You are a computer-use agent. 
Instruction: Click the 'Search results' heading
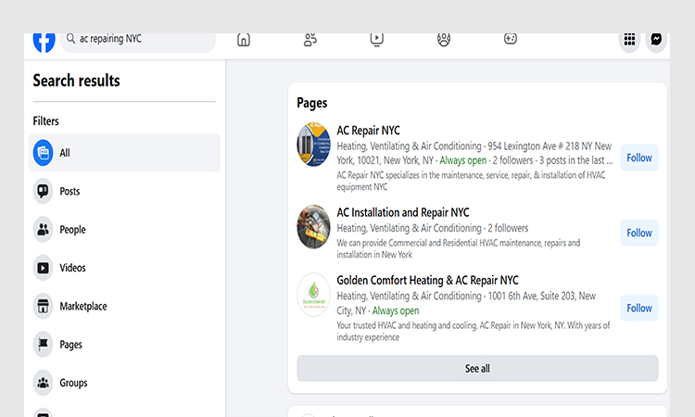pyautogui.click(x=76, y=81)
